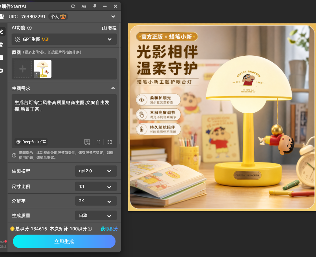Click the generated lamp poster image
This screenshot has width=316, height=257.
[x=222, y=117]
